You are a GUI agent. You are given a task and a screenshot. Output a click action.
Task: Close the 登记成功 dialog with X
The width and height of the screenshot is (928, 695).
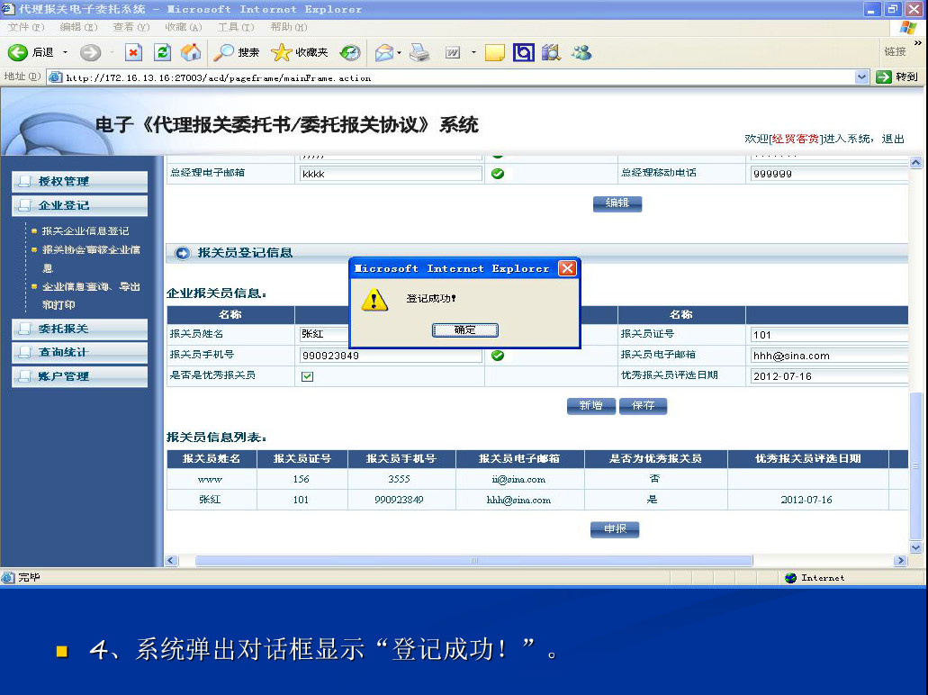567,269
